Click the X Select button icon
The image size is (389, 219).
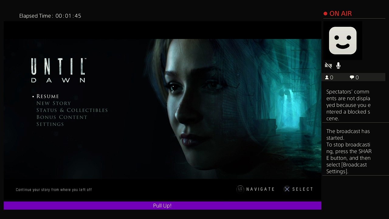[287, 189]
